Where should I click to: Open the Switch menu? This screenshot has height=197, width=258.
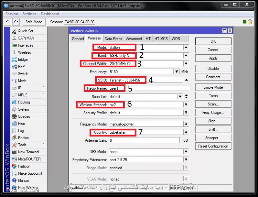click(x=29, y=73)
